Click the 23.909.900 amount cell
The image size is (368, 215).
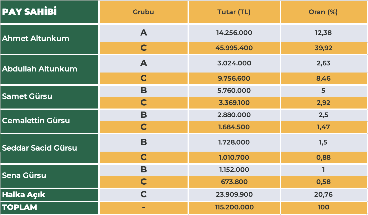click(234, 195)
